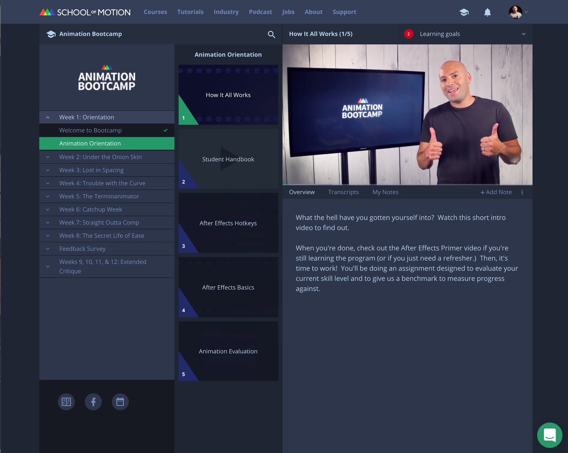The image size is (568, 453).
Task: Open the Facebook group icon
Action: [x=93, y=402]
